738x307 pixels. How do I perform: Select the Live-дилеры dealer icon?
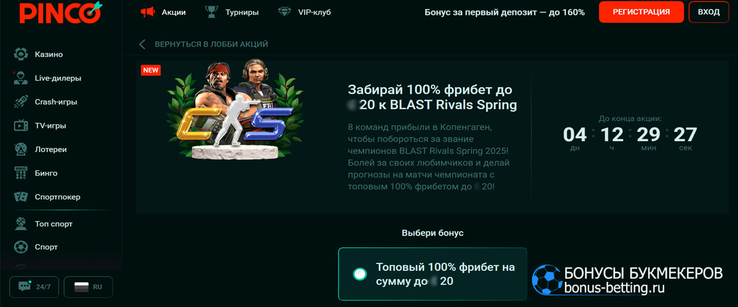click(x=21, y=78)
